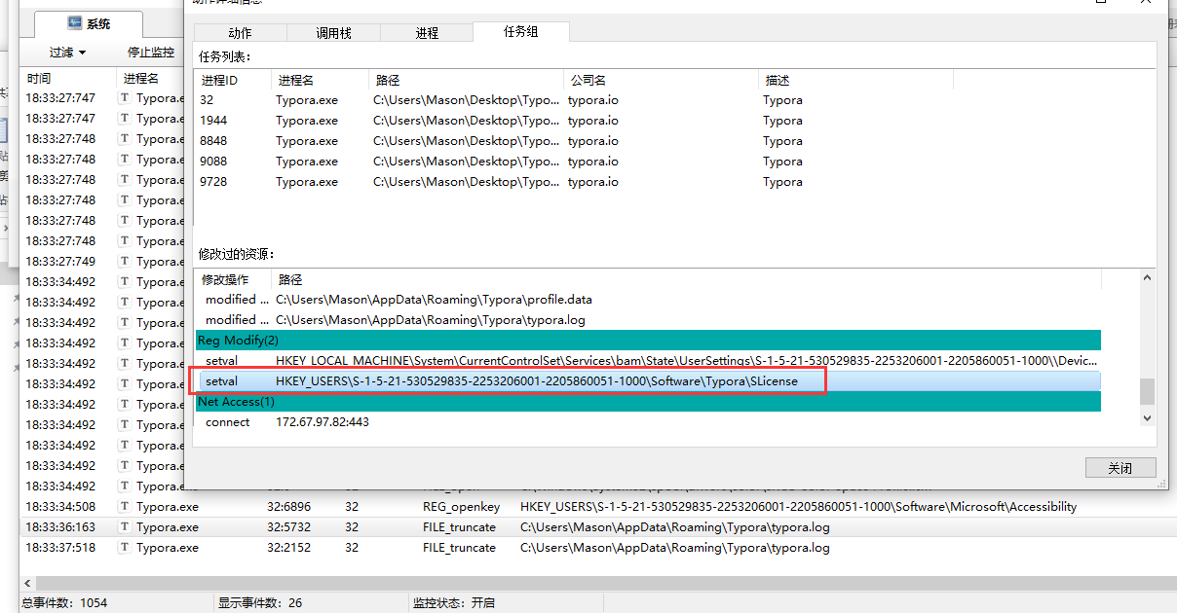This screenshot has width=1177, height=613.
Task: Switch to the 系统 tab in the main window
Action: (90, 24)
